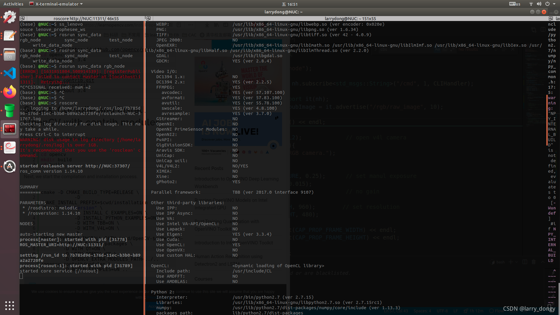Open the middle terminal pane layout menu icon

(148, 18)
